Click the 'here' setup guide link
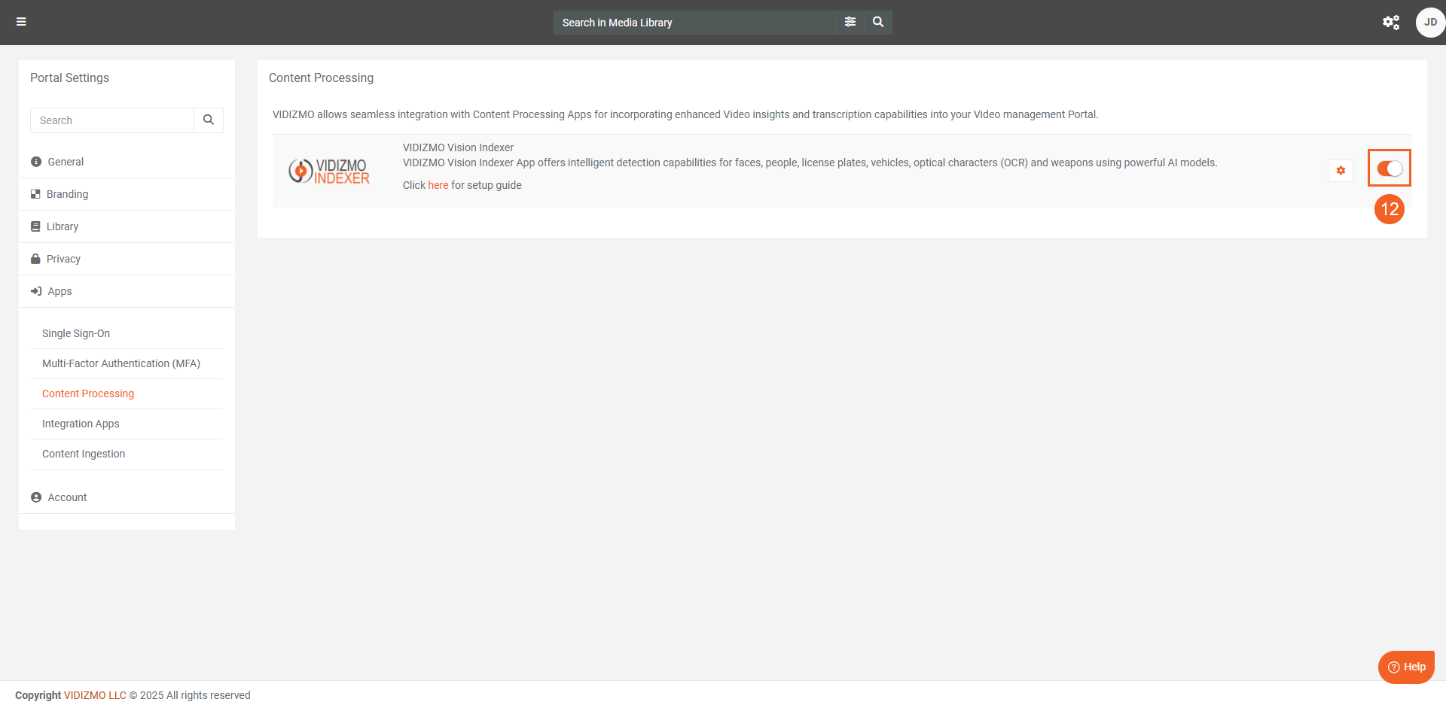The width and height of the screenshot is (1446, 711). 438,185
